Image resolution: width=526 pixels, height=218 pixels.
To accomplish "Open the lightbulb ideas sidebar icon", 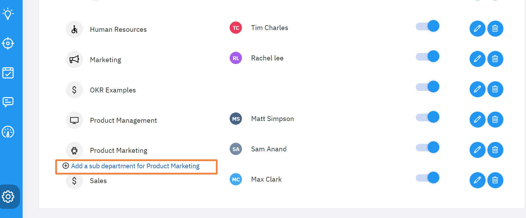I will click(8, 14).
